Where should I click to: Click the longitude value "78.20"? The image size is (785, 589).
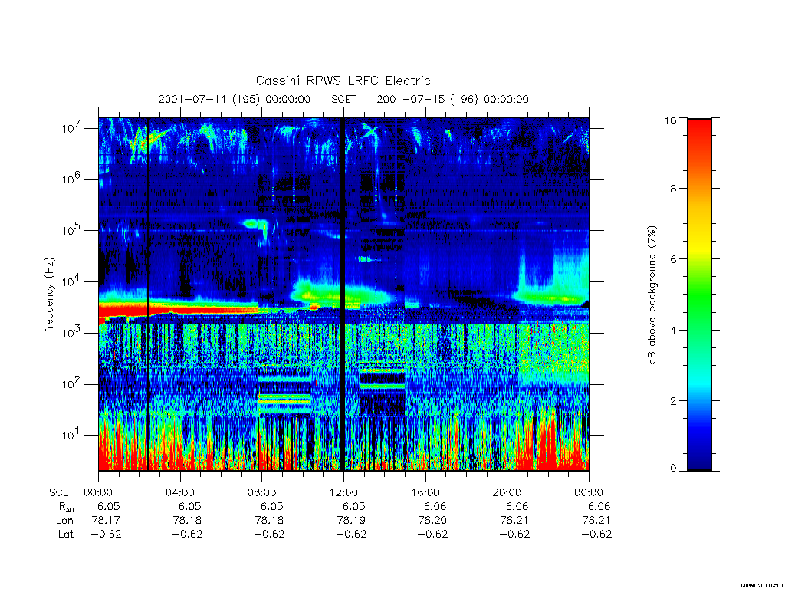tap(432, 521)
